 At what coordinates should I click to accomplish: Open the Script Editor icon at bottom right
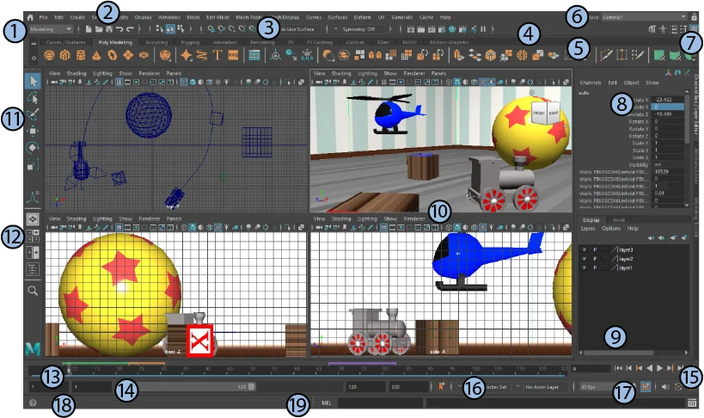coord(692,403)
